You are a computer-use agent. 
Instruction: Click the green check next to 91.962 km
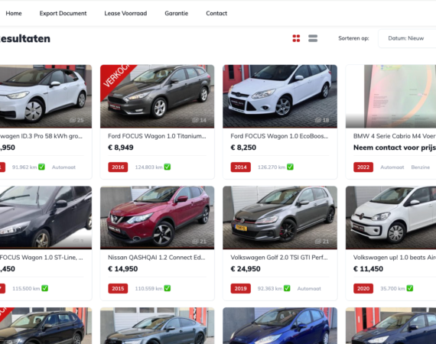click(41, 167)
